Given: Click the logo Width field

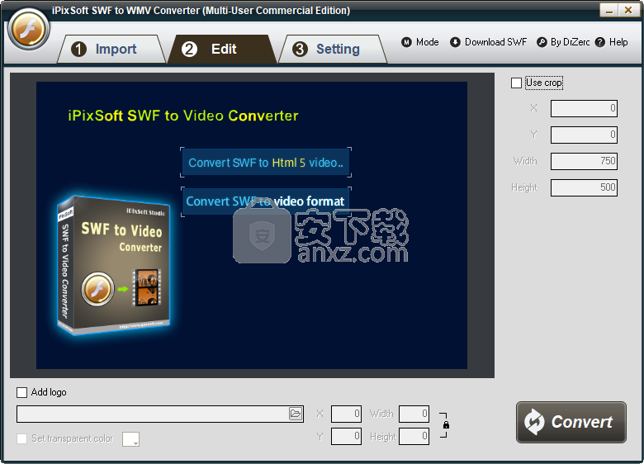Looking at the screenshot, I should coord(414,414).
